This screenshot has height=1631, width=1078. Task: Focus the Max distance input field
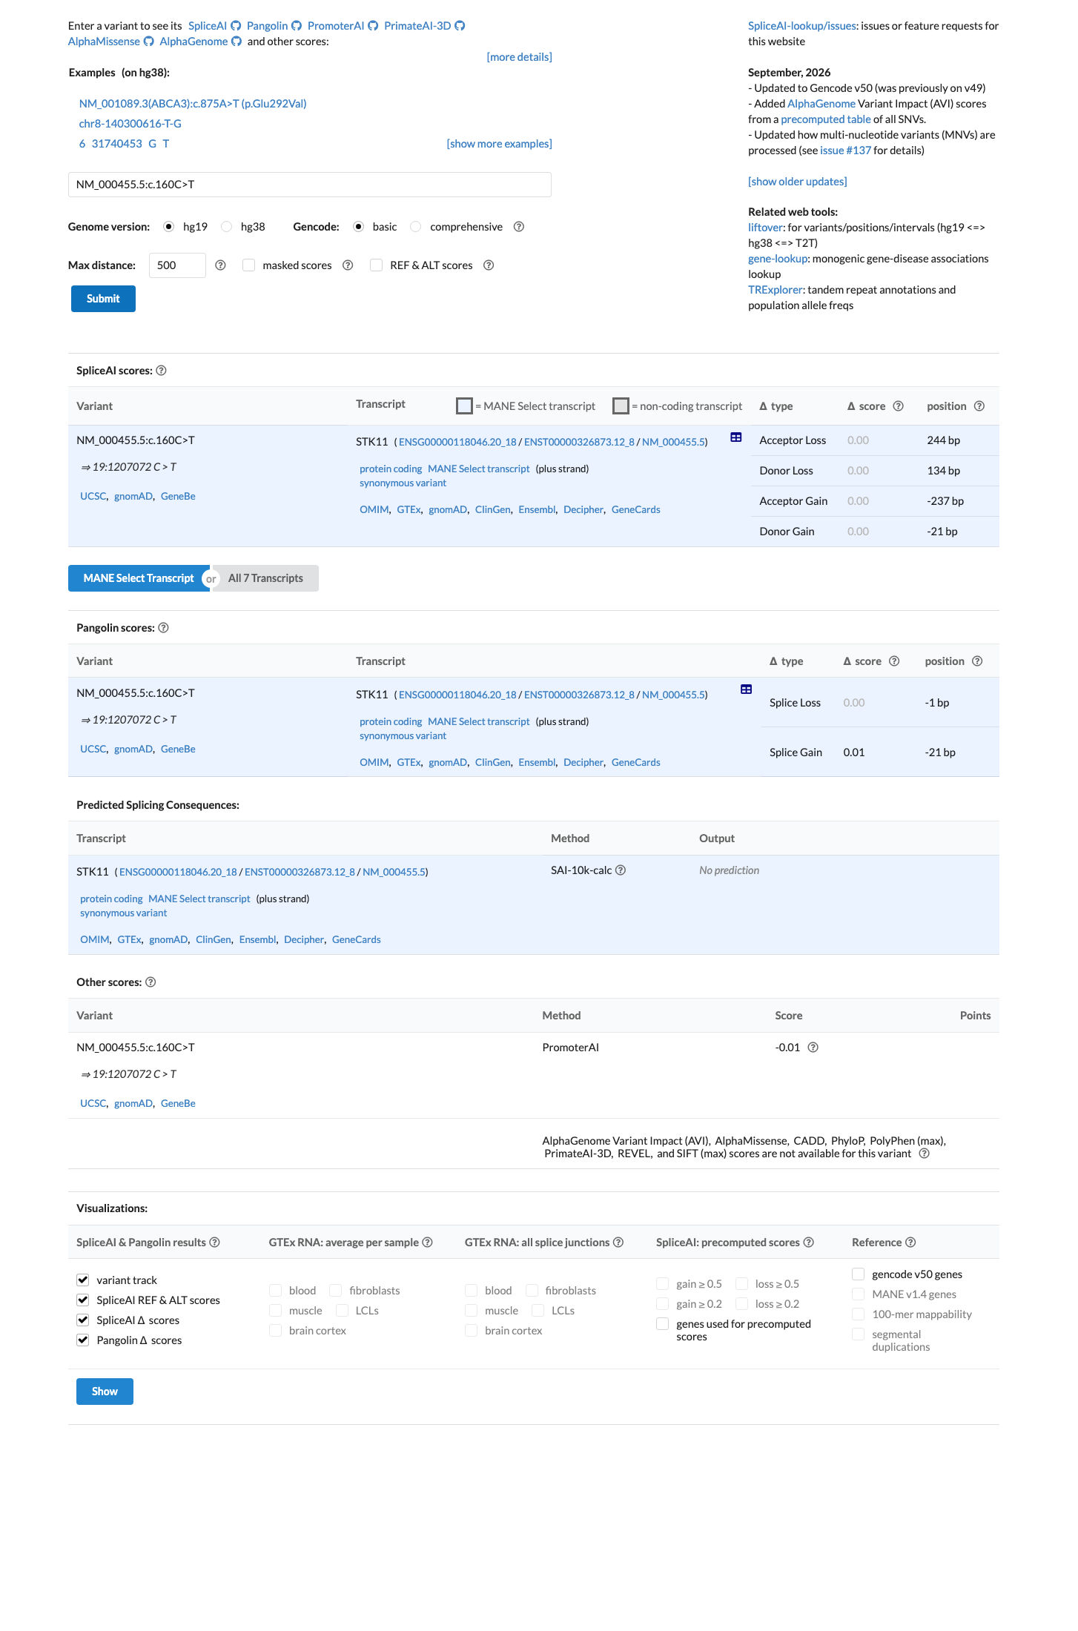[x=177, y=265]
